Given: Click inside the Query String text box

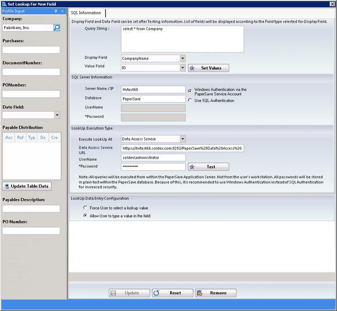Looking at the screenshot, I should [182, 39].
